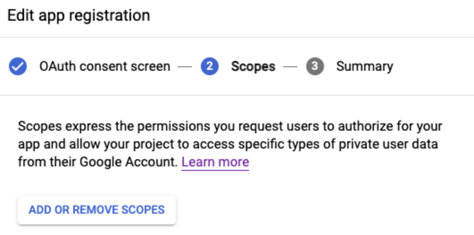Select the number 2 step circle
The image size is (474, 235).
coord(209,66)
